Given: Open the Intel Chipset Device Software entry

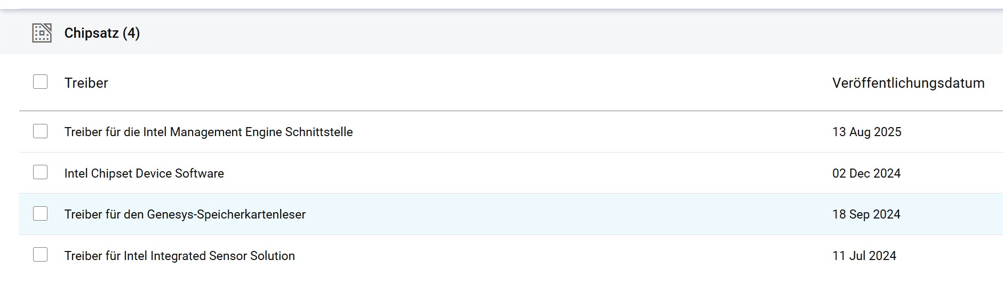Looking at the screenshot, I should (x=144, y=173).
